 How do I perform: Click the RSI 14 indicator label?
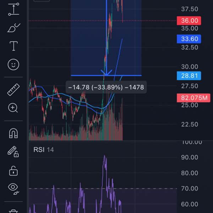click(44, 150)
